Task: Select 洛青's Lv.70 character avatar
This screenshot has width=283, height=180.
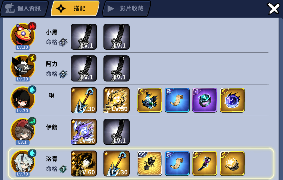Action: pos(23,163)
